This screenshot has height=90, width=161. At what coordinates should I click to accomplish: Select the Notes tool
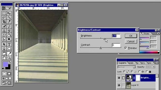click(x=4, y=54)
